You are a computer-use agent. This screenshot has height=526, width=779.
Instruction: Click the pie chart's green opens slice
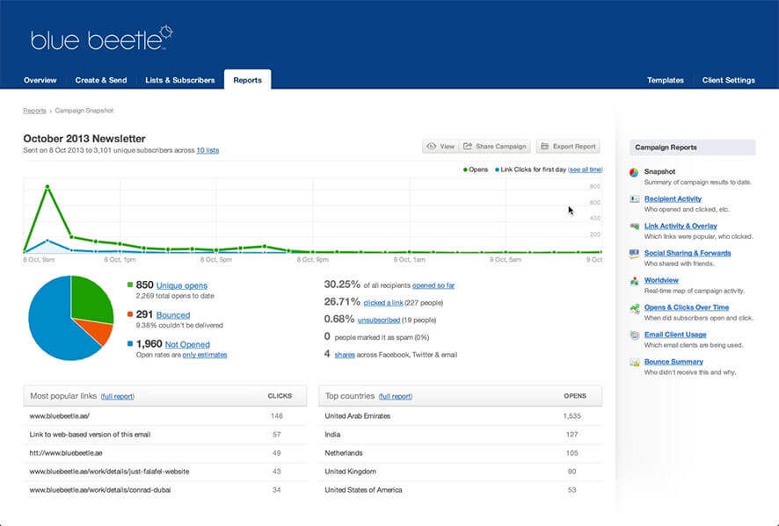91,300
